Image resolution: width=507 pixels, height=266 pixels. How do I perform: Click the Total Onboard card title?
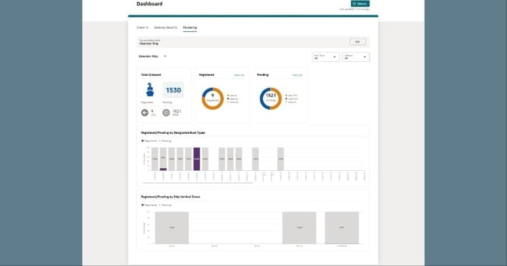coord(150,74)
